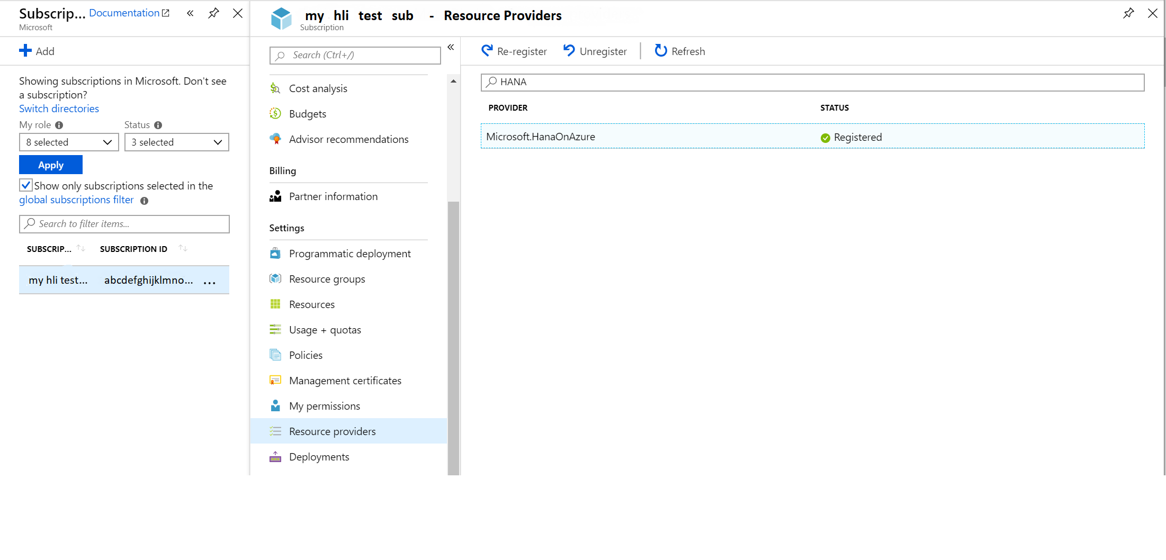Click the subscription cube icon in header

pyautogui.click(x=281, y=19)
